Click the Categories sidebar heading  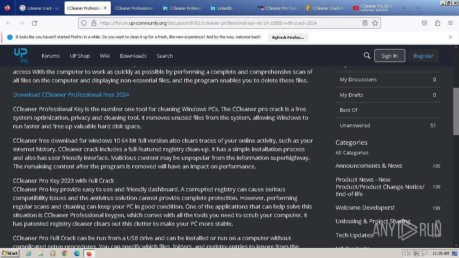tap(351, 142)
